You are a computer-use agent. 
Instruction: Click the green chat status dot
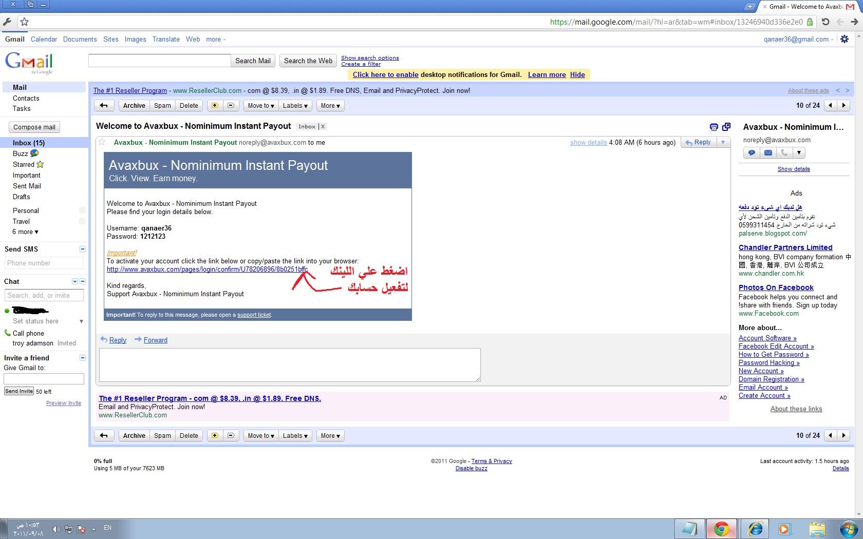(7, 311)
